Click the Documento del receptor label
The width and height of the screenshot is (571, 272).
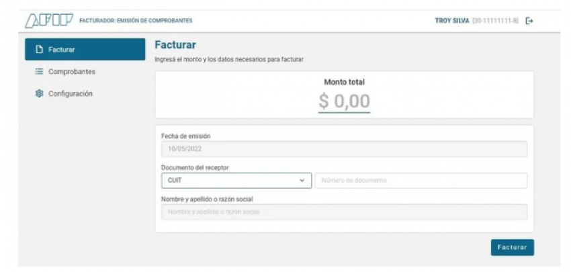(195, 168)
